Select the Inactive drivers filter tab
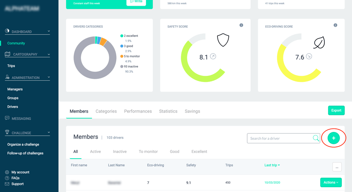This screenshot has width=352, height=192. click(x=120, y=152)
